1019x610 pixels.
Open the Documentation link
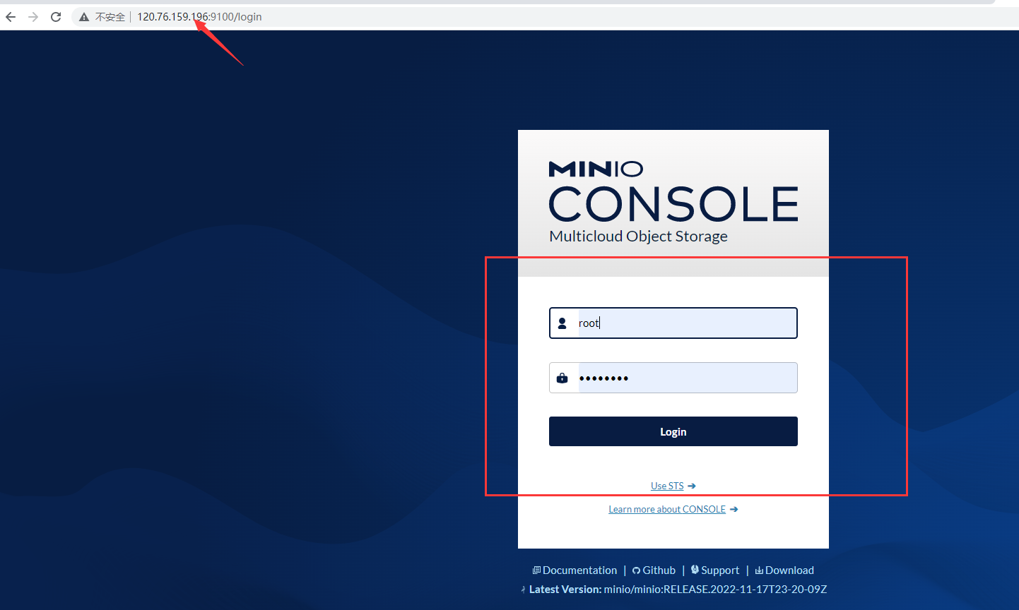point(575,570)
